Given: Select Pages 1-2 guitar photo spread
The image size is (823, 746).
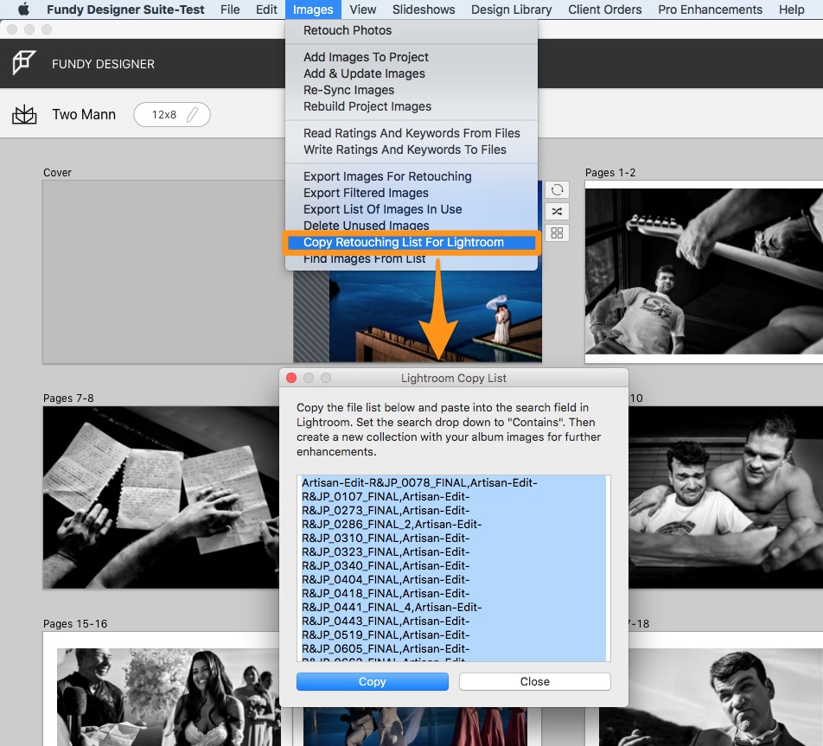Looking at the screenshot, I should click(704, 272).
